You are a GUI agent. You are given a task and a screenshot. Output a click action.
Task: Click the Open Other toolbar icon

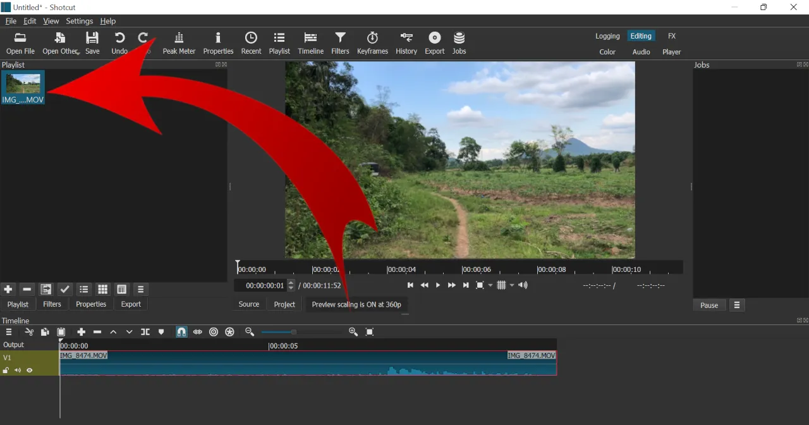pos(61,43)
